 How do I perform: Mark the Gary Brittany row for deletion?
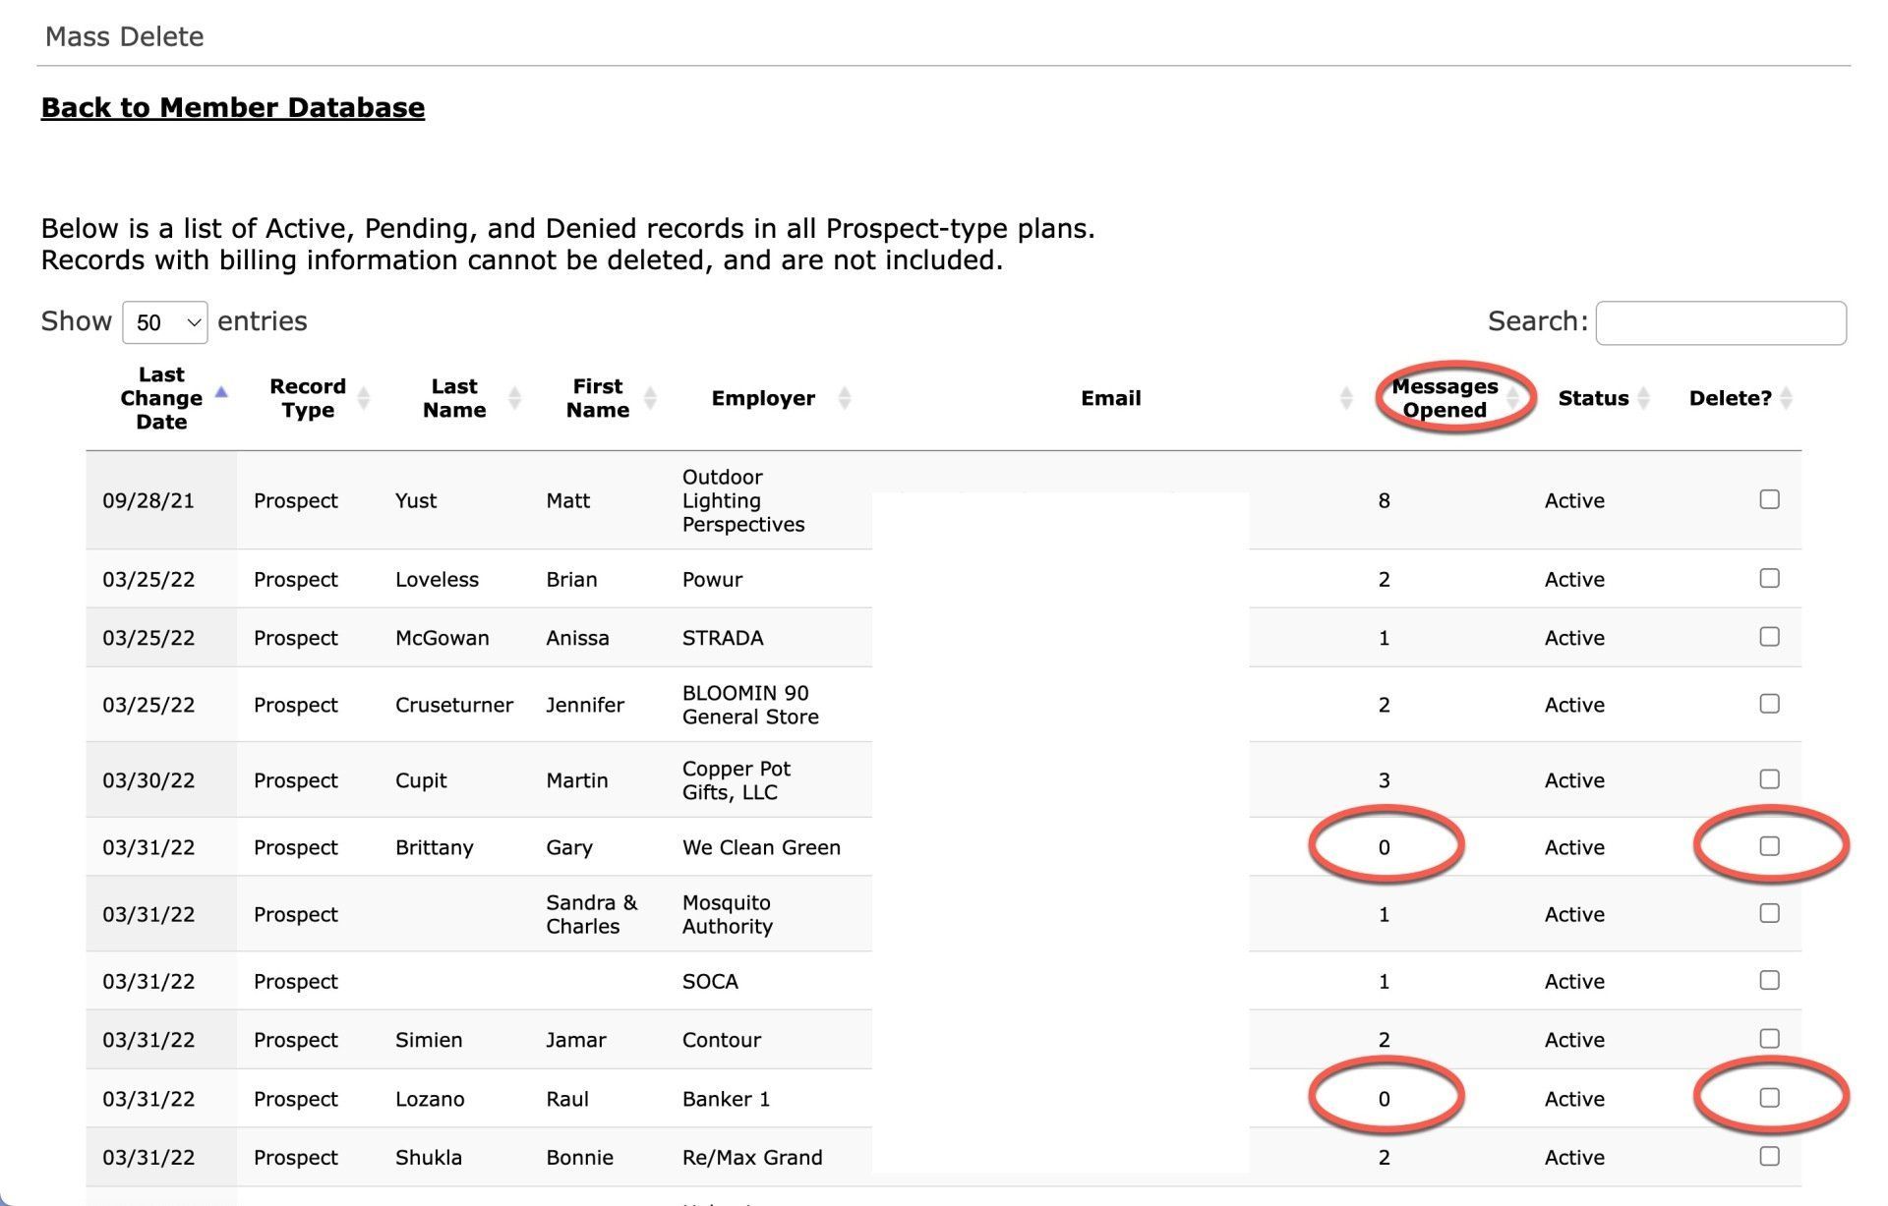(1770, 845)
